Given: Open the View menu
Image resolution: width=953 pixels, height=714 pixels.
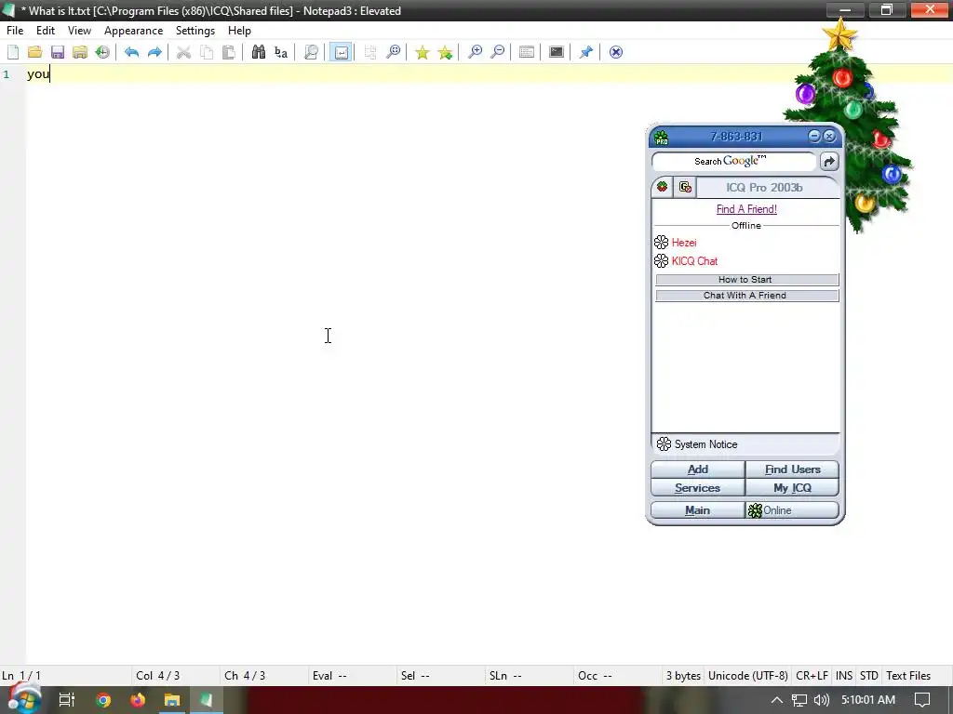Looking at the screenshot, I should [x=79, y=31].
